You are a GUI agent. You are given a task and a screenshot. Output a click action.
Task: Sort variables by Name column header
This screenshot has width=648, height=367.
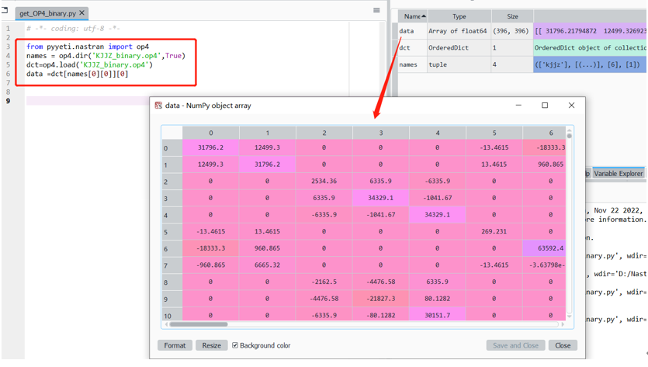(412, 16)
